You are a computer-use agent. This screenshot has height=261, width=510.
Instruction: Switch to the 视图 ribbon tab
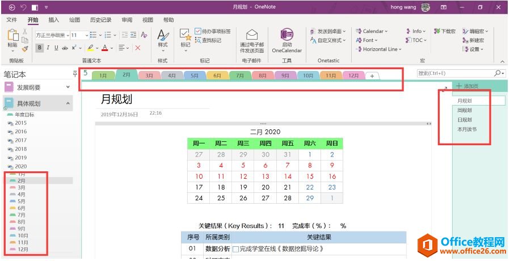pyautogui.click(x=147, y=20)
